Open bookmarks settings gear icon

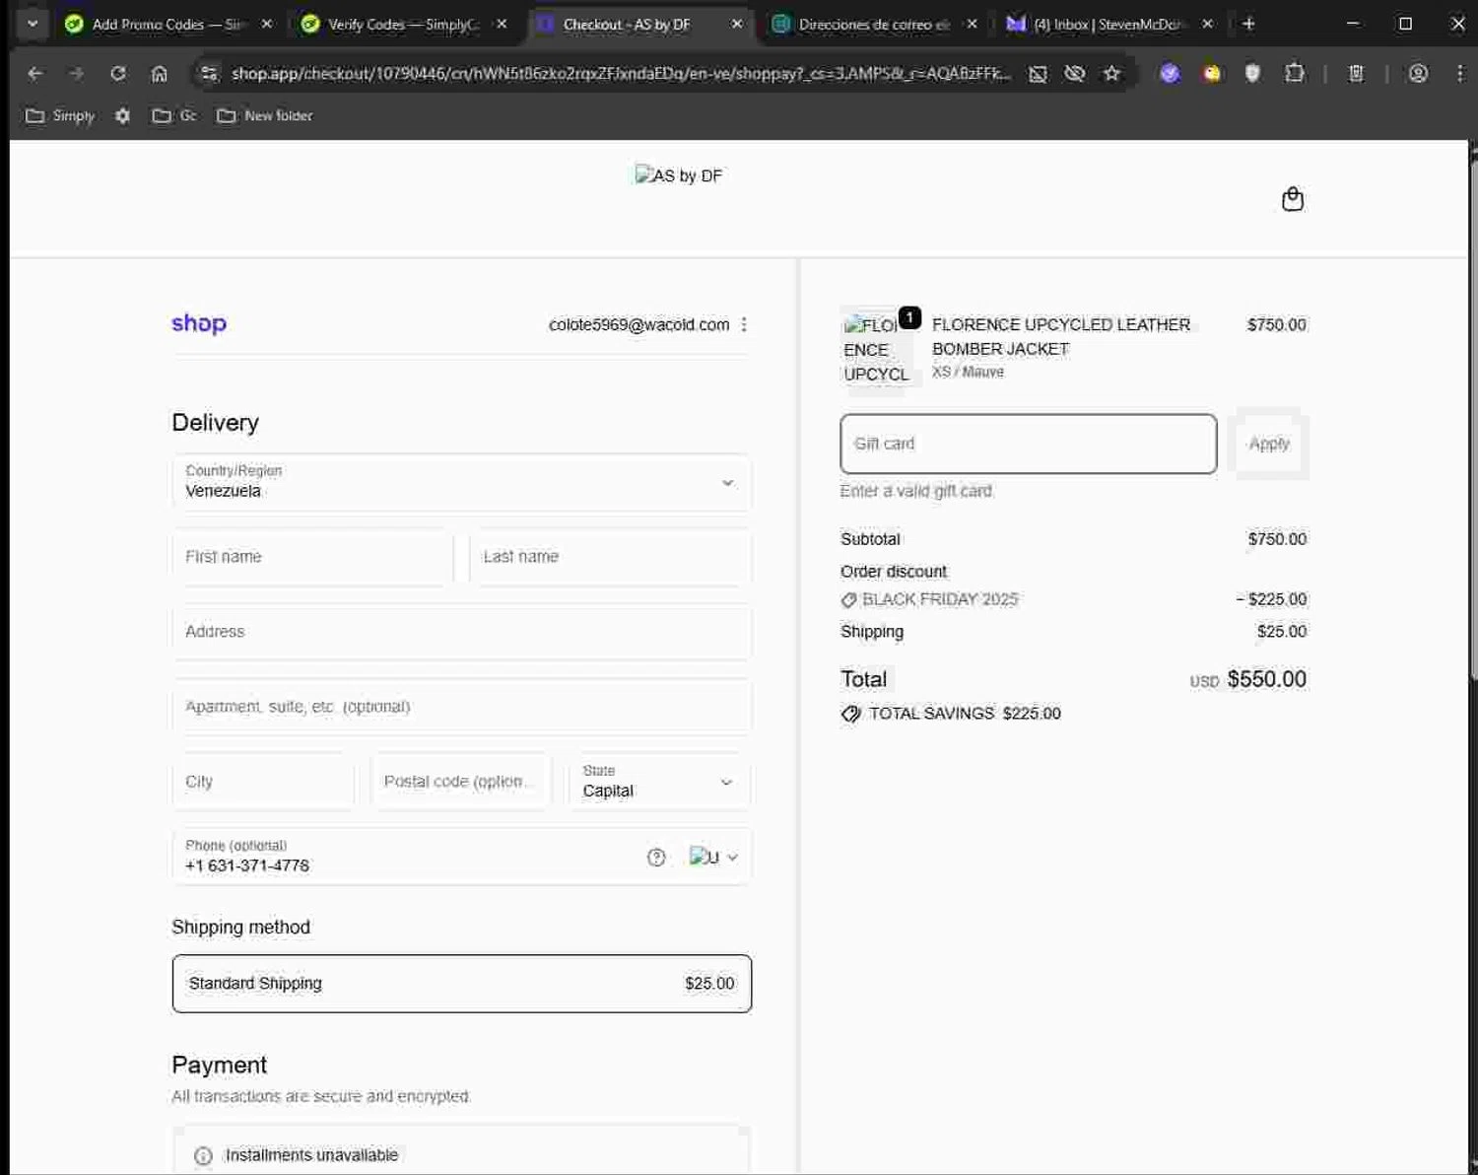pos(122,115)
